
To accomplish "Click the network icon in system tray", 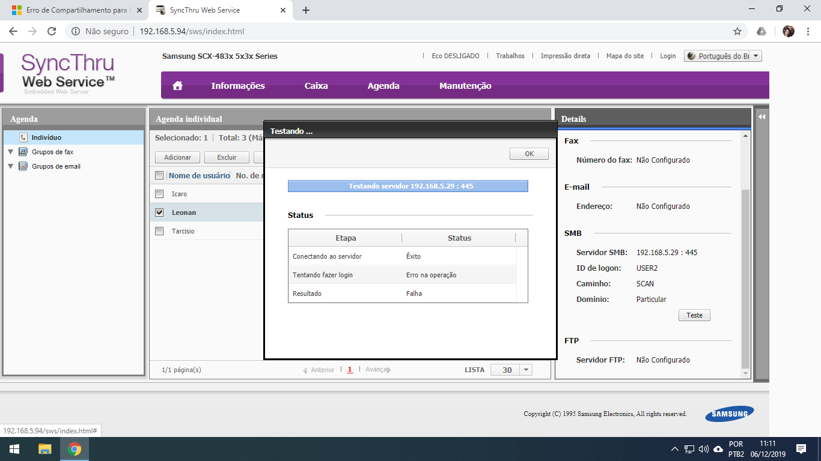I will [689, 449].
